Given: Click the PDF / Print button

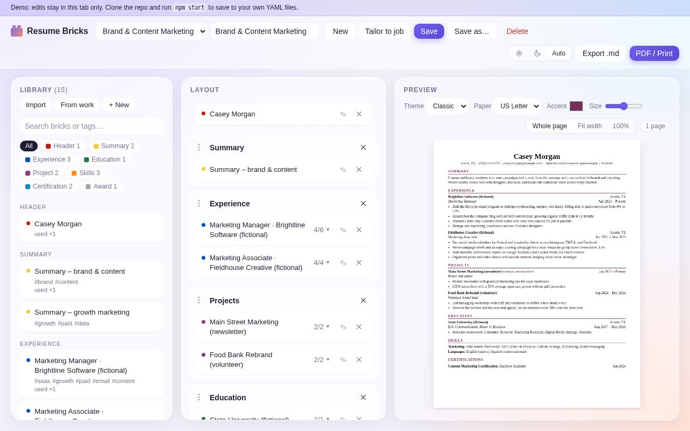Looking at the screenshot, I should tap(654, 53).
